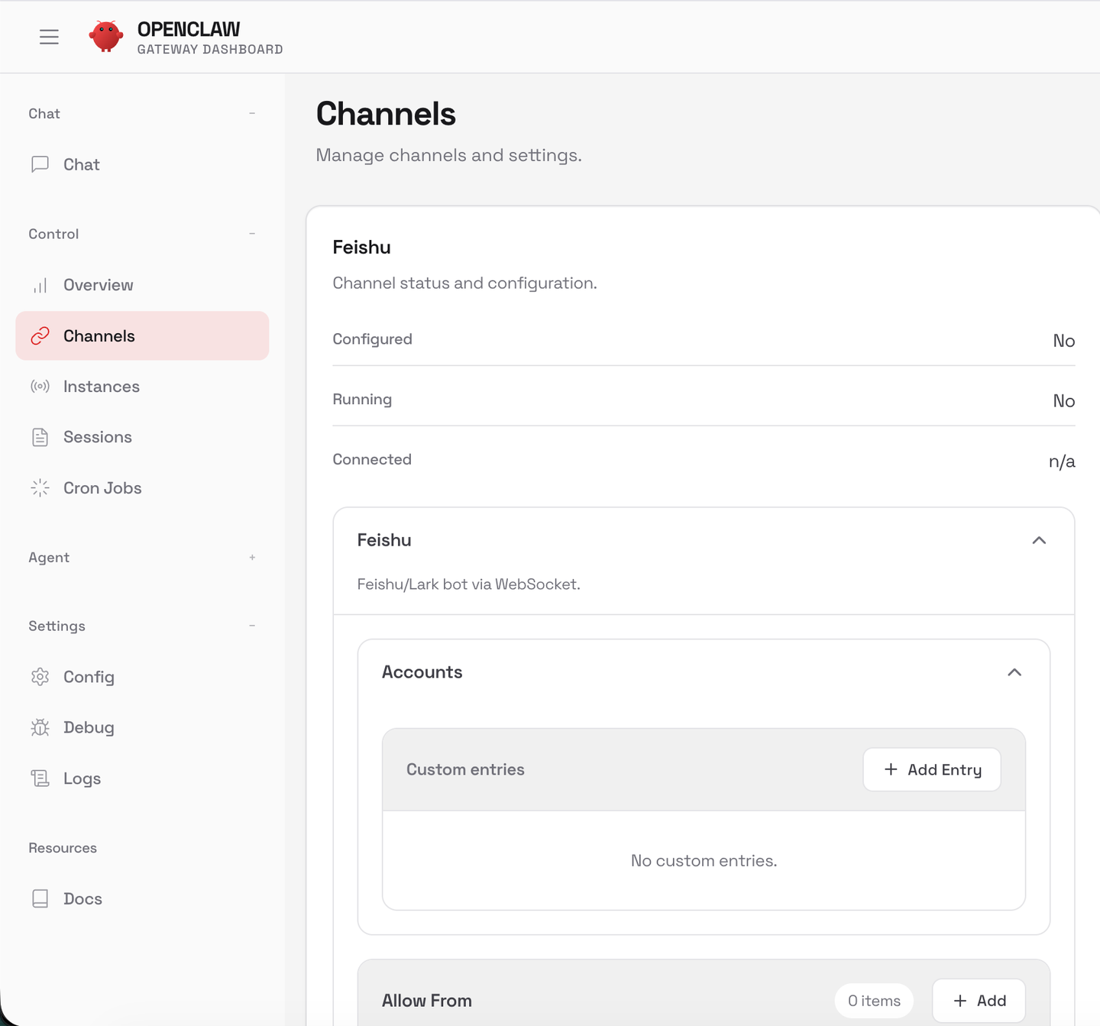
Task: Click the Channels link icon
Action: coord(40,335)
